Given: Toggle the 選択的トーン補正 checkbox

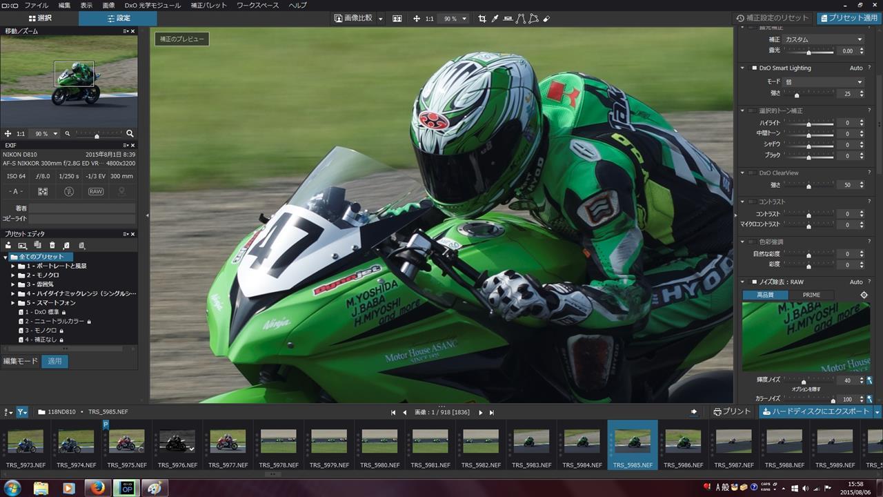Looking at the screenshot, I should point(753,110).
